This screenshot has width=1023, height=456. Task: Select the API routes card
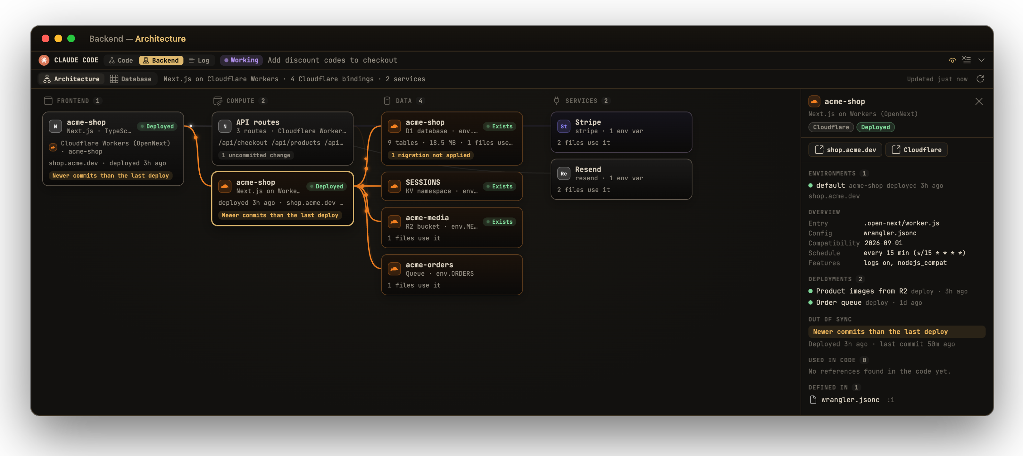click(x=282, y=139)
